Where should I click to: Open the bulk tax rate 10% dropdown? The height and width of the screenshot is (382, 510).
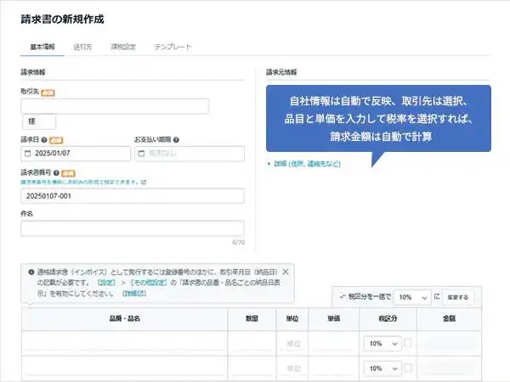tap(412, 297)
